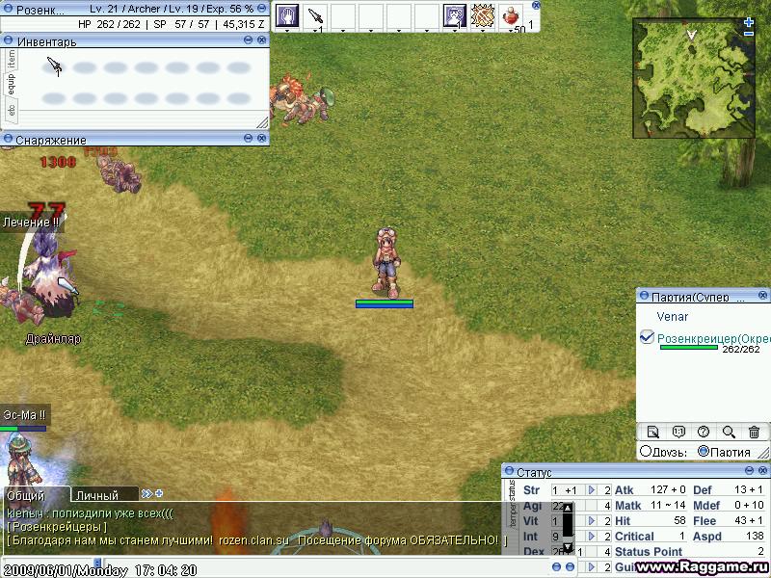
Task: Click the small blue marker in the chat input bar
Action: (x=97, y=563)
